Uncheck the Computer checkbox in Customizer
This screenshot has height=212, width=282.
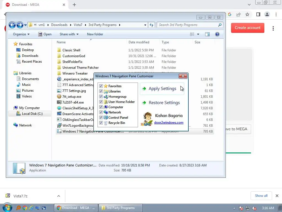pos(101,107)
